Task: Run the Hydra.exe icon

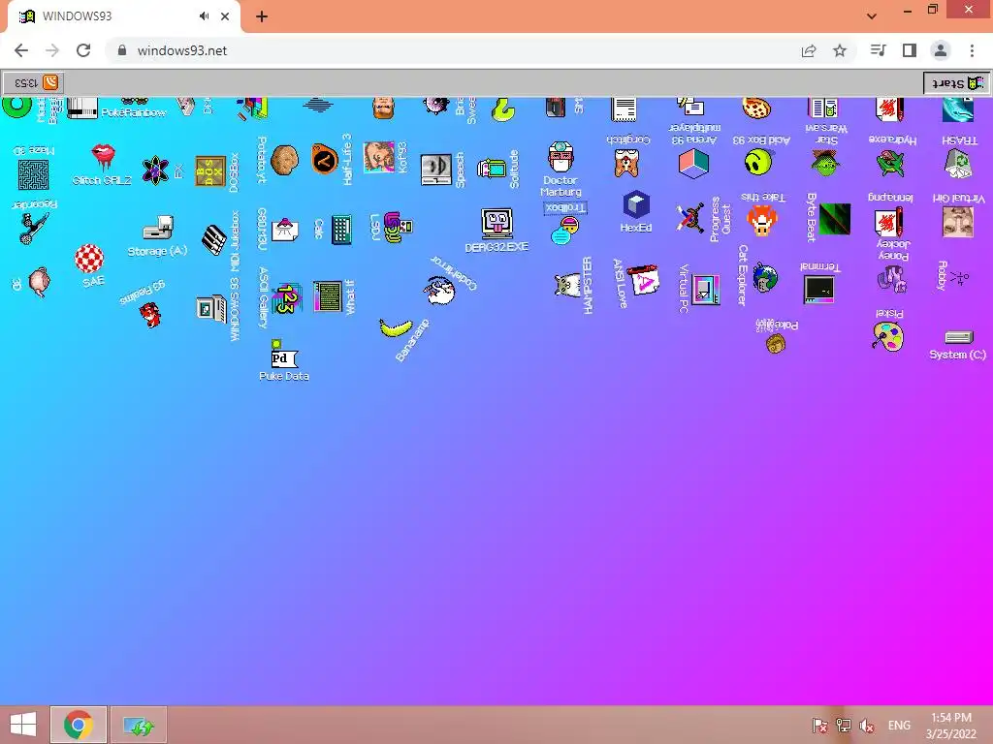Action: coord(891,163)
